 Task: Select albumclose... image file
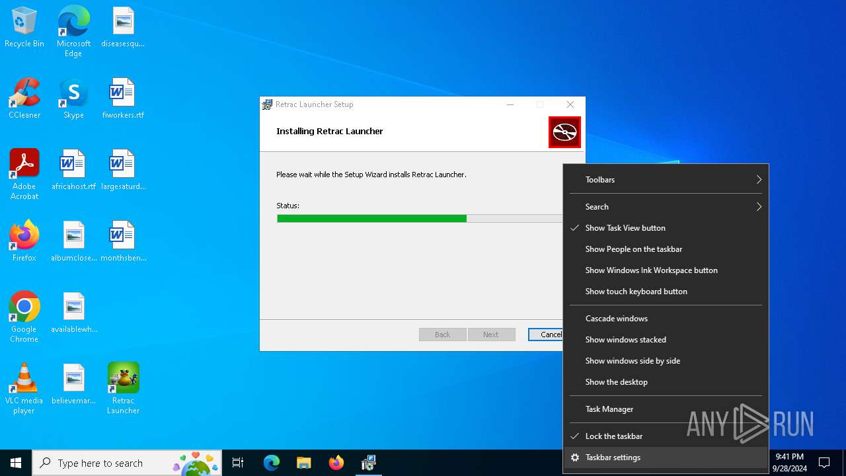point(73,241)
